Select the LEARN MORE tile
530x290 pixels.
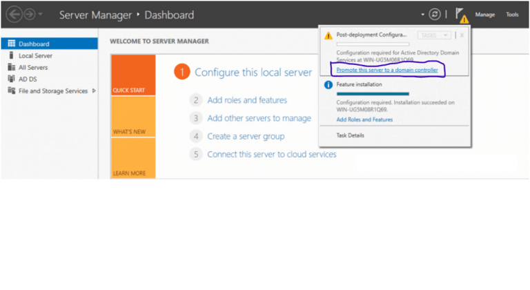click(x=133, y=158)
